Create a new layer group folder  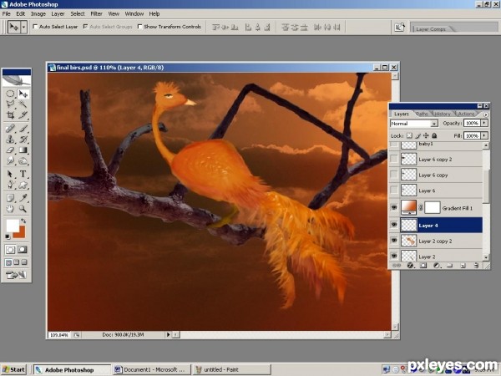tap(450, 266)
